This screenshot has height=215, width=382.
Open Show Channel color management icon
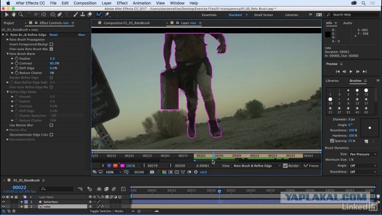pyautogui.click(x=164, y=172)
